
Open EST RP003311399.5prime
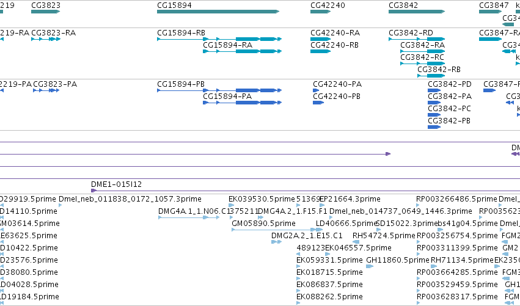(x=419, y=254)
